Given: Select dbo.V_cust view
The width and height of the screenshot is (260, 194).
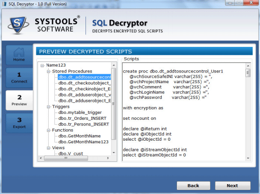Looking at the screenshot, I should point(71,153).
